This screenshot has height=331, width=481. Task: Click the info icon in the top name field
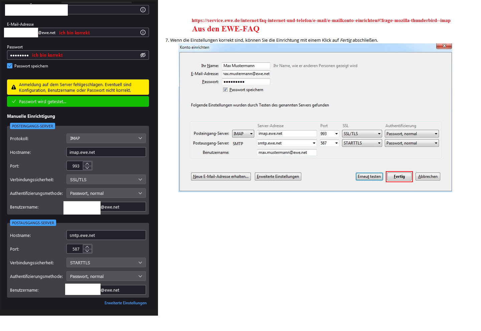pyautogui.click(x=143, y=10)
